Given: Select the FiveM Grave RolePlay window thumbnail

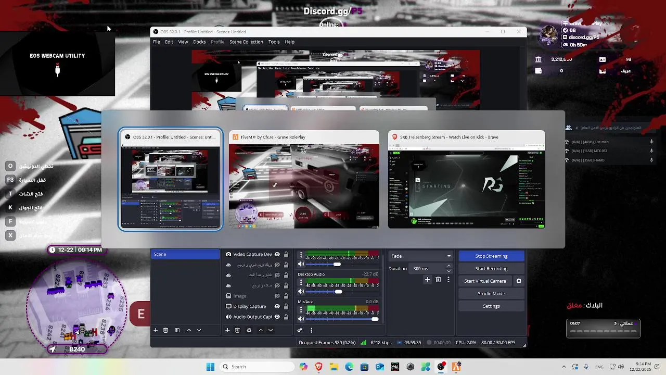Looking at the screenshot, I should (x=304, y=180).
